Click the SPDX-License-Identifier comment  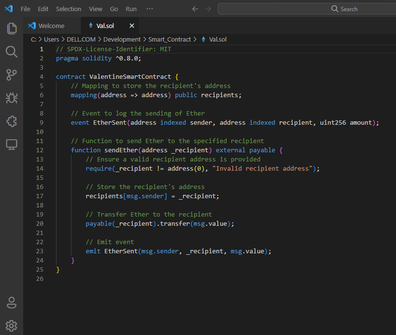(113, 49)
